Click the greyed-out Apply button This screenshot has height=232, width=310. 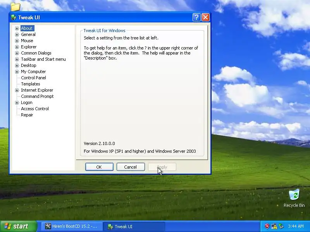(162, 167)
